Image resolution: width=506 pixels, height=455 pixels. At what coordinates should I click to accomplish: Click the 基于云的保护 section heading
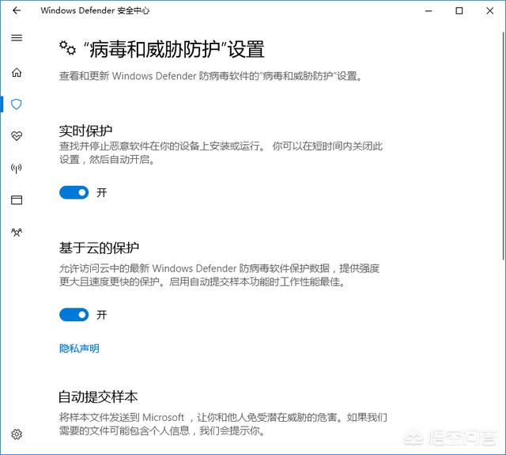click(x=99, y=248)
